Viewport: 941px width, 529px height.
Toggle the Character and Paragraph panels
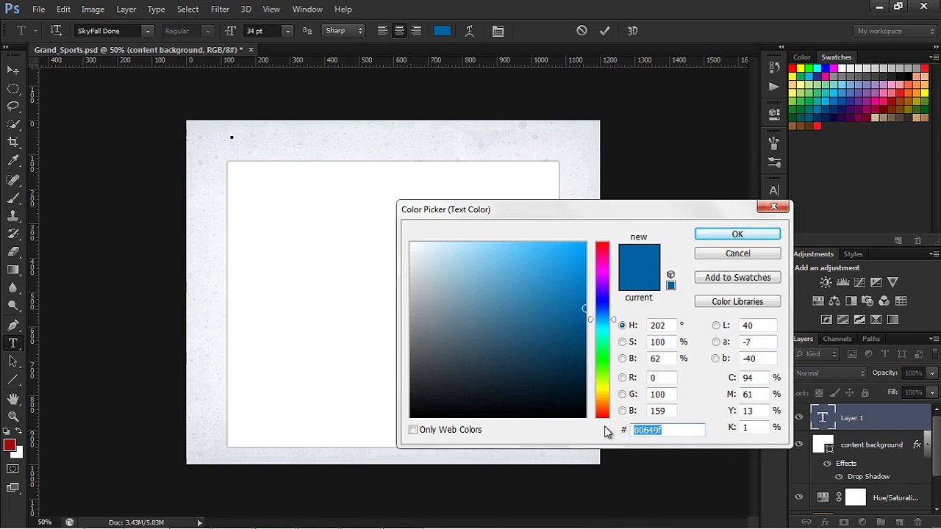(x=498, y=31)
